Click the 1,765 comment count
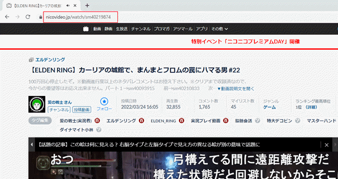Screen dimensions: 338x179 coord(204,107)
